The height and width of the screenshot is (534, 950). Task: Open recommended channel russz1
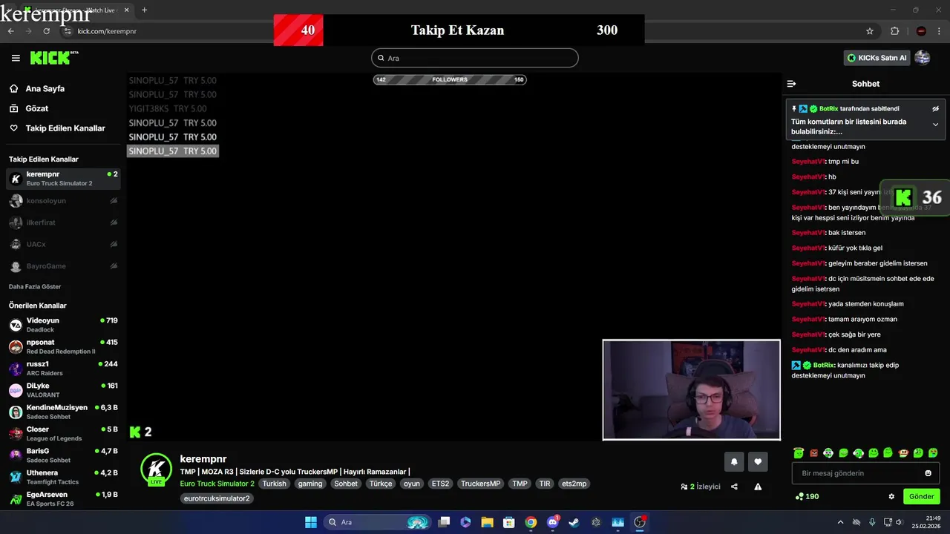63,369
